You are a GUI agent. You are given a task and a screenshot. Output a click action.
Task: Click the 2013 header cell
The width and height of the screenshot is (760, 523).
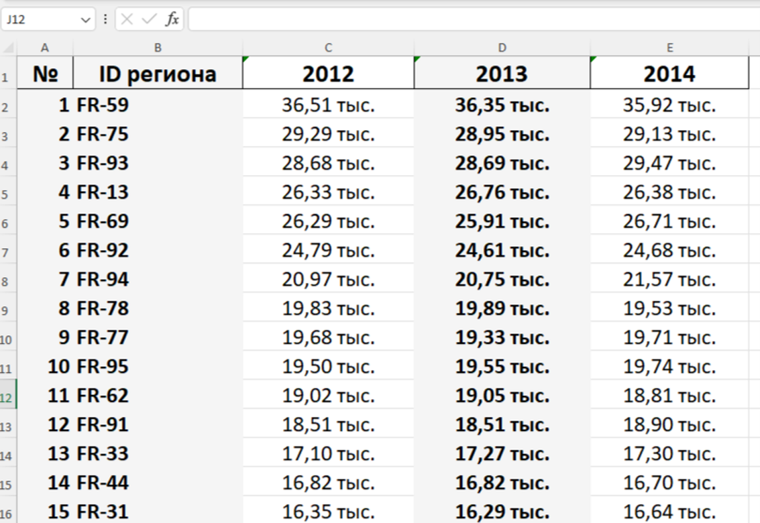502,73
